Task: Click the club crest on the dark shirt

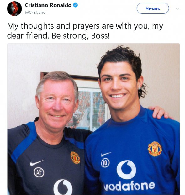Action: pyautogui.click(x=75, y=157)
